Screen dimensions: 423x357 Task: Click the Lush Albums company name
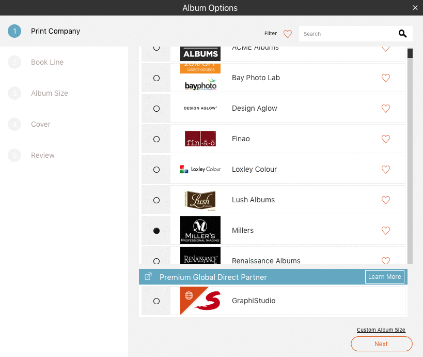tap(253, 200)
